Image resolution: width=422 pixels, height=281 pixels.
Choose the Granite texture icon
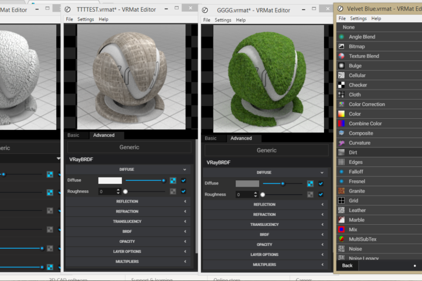click(341, 191)
